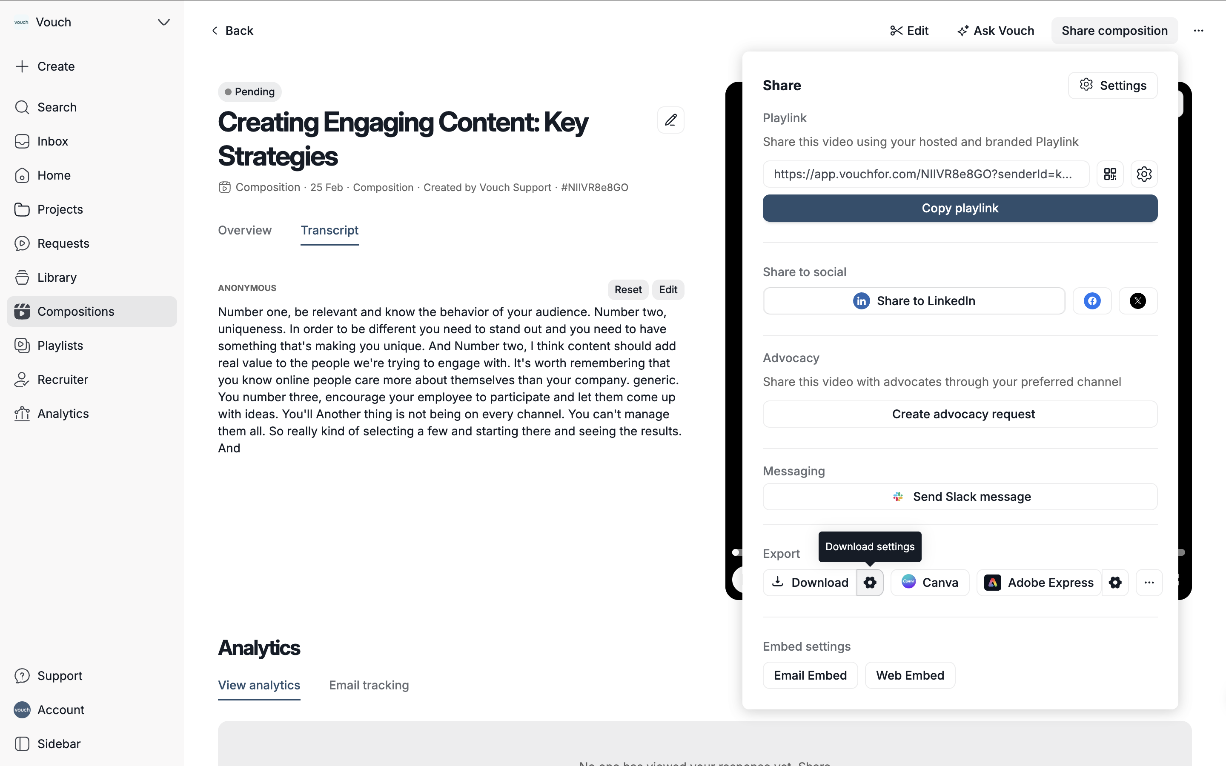Image resolution: width=1226 pixels, height=766 pixels.
Task: Open Adobe Express settings gear icon
Action: click(x=1114, y=583)
